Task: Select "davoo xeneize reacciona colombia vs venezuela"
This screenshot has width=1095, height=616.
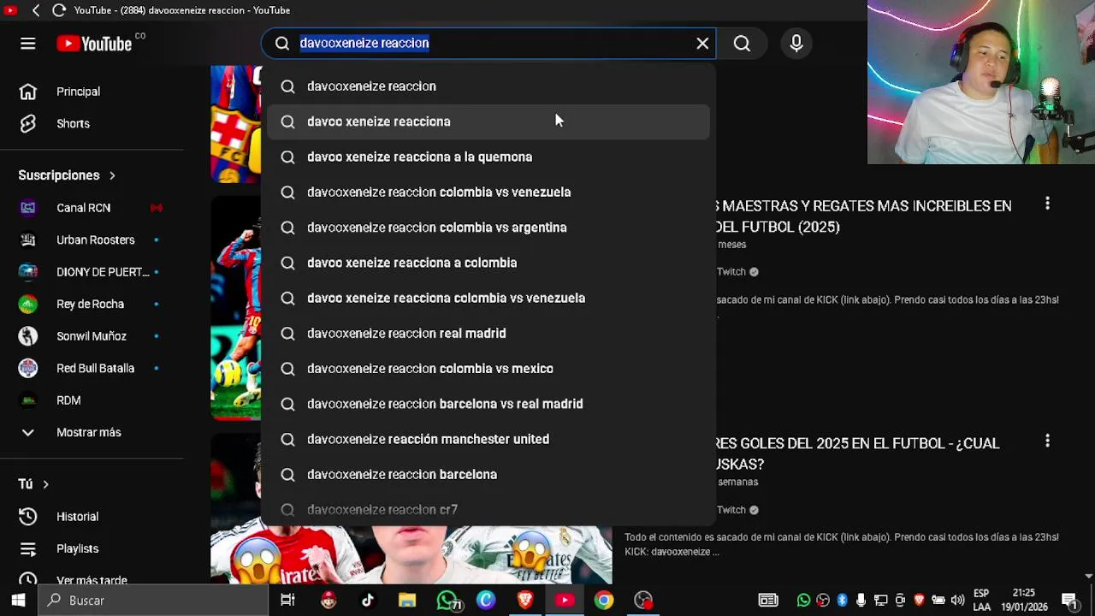Action: 488,298
